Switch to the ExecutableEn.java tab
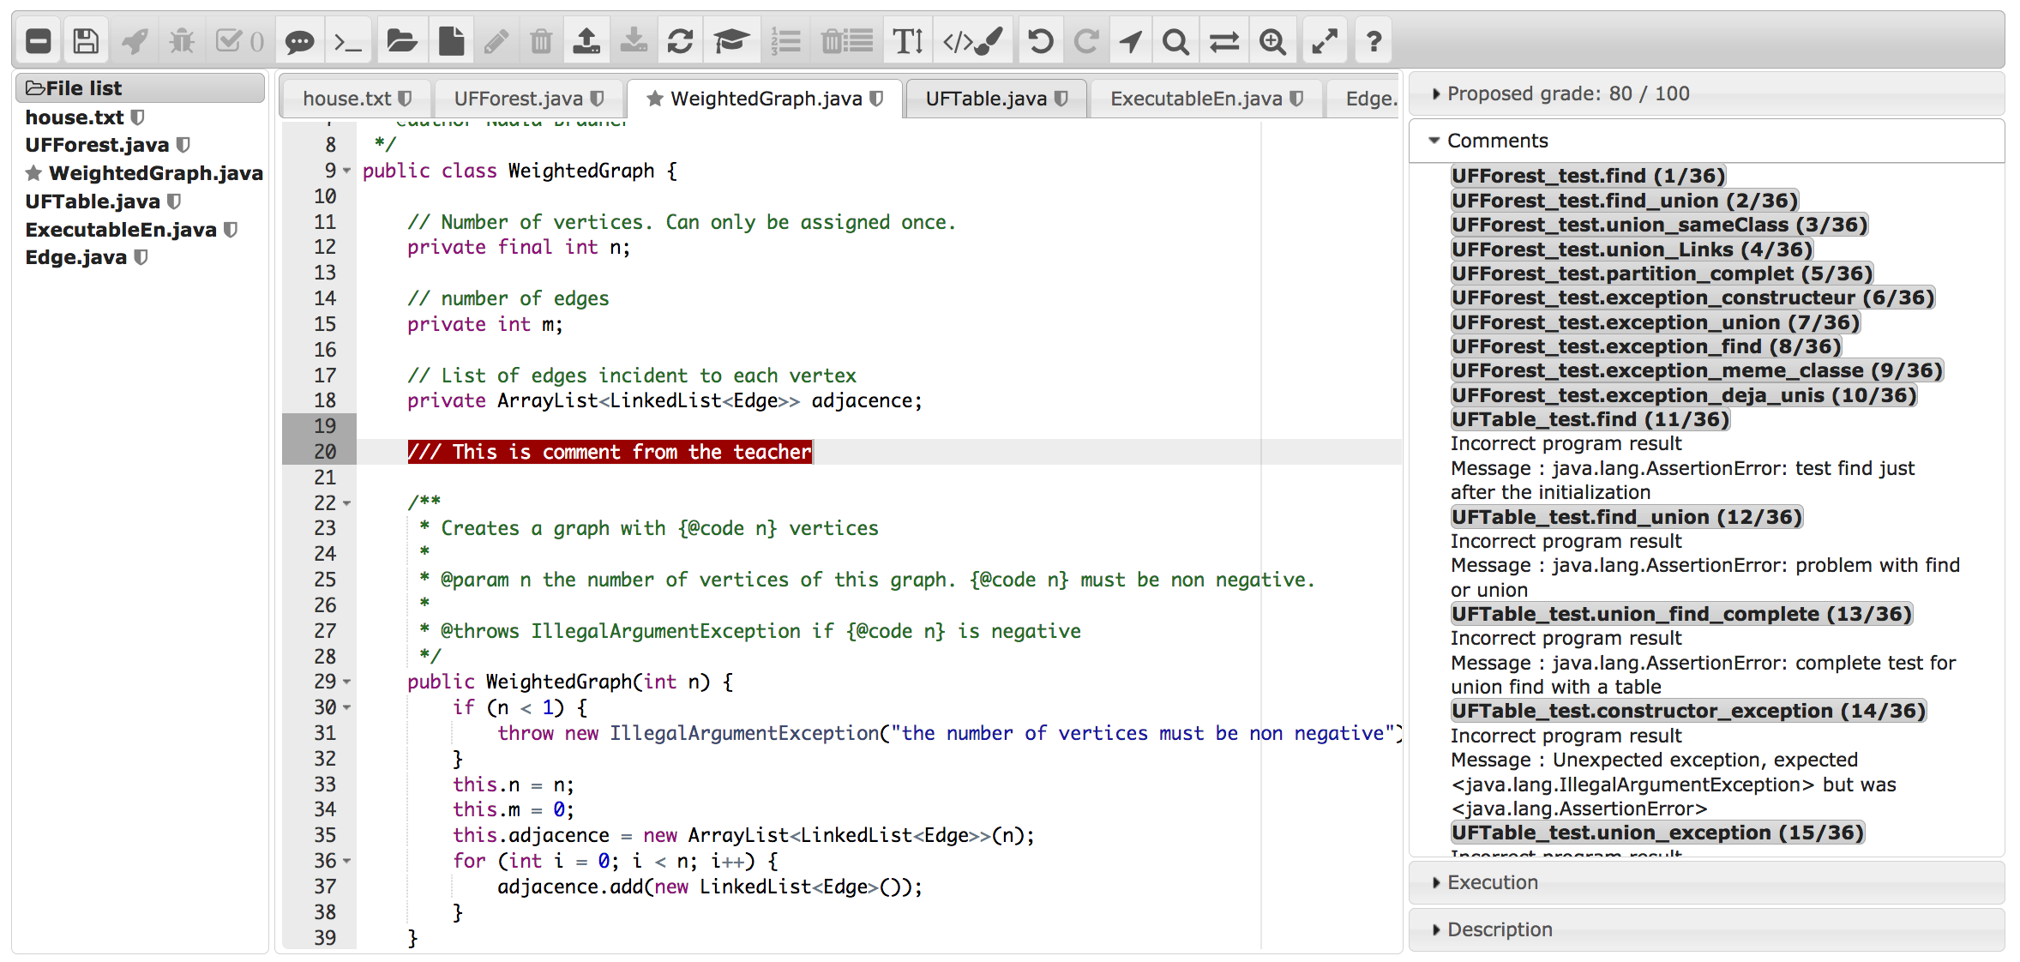Image resolution: width=2020 pixels, height=962 pixels. [x=1206, y=99]
